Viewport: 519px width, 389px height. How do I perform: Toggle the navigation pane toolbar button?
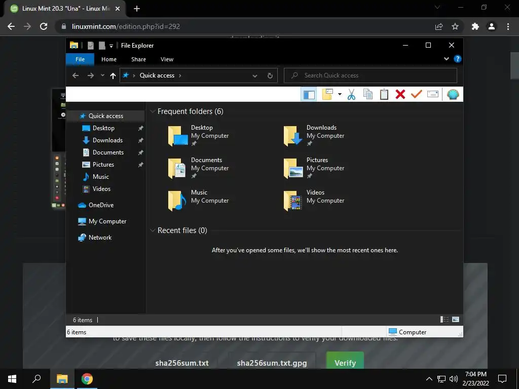point(309,95)
